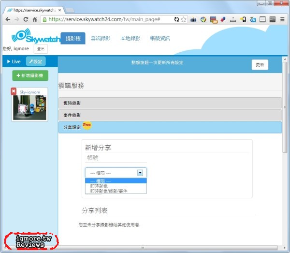The height and width of the screenshot is (253, 290).
Task: Select the 設定 settings tab
Action: pos(36,61)
